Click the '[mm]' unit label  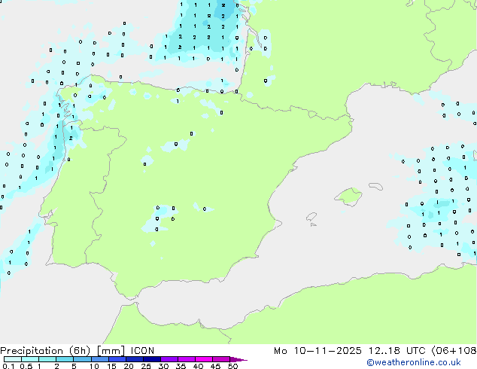(111, 351)
